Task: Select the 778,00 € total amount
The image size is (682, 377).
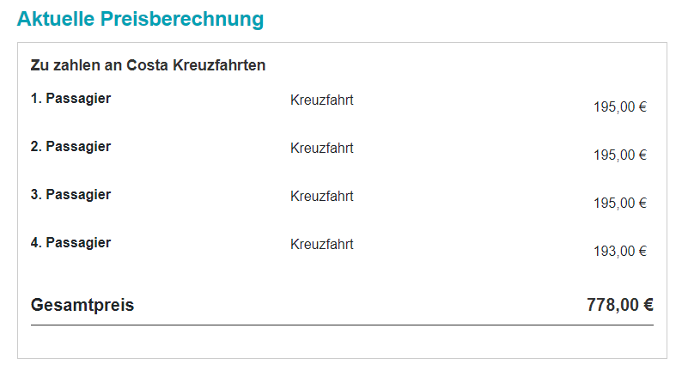Action: (619, 305)
